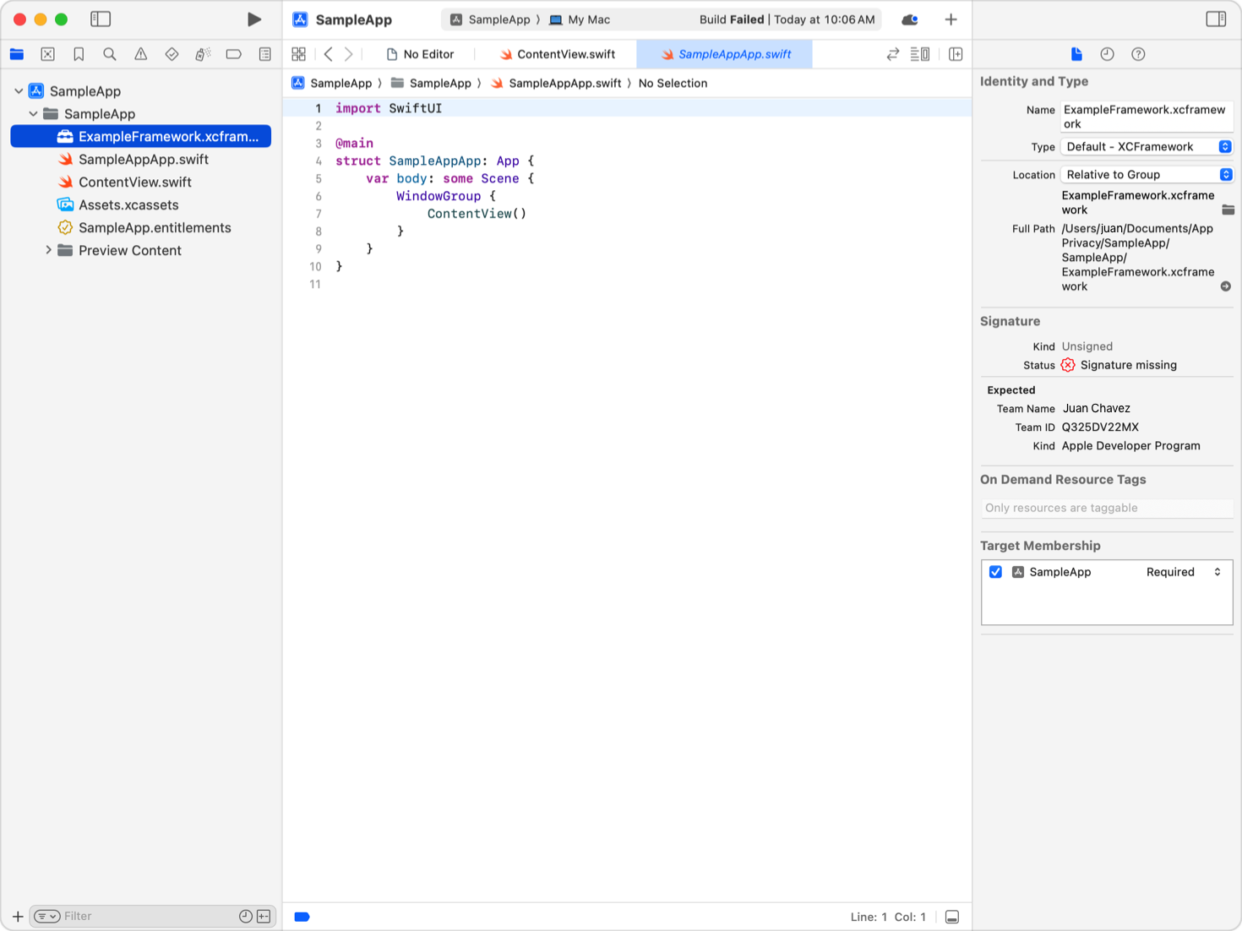Screen dimensions: 1242x931
Task: Expand the Preview Content folder
Action: 48,250
